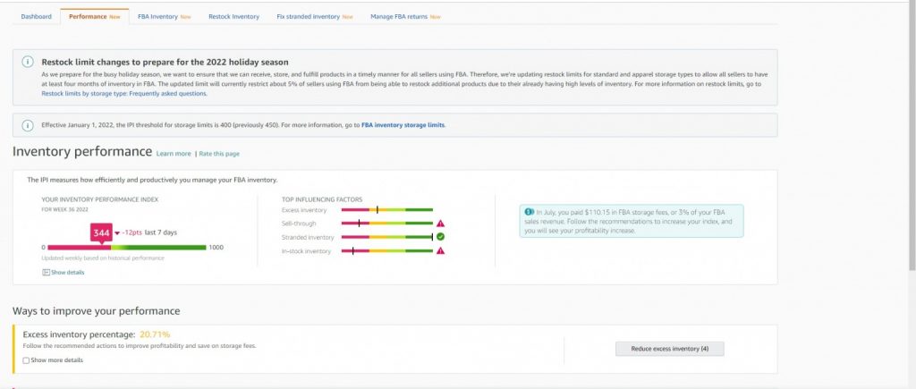Viewport: 916px width, 389px height.
Task: Select the Performance tab
Action: (94, 16)
